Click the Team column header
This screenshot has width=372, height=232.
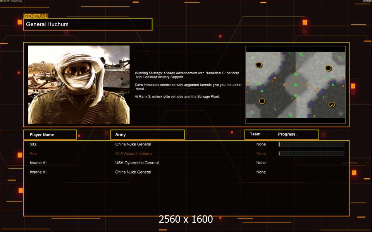(x=255, y=134)
